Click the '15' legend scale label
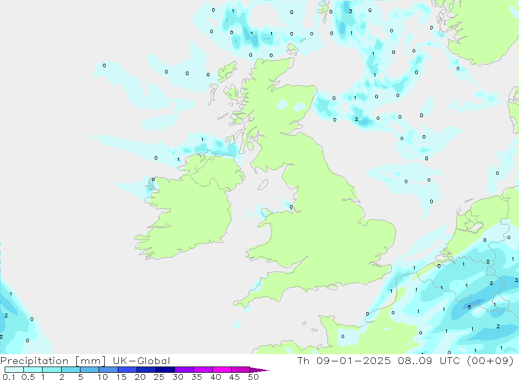This screenshot has height=380, width=519. coord(121,377)
